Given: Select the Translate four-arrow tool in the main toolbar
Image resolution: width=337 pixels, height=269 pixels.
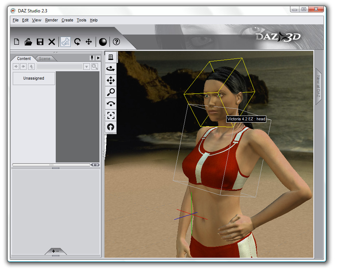Looking at the screenshot, I should click(x=89, y=41).
